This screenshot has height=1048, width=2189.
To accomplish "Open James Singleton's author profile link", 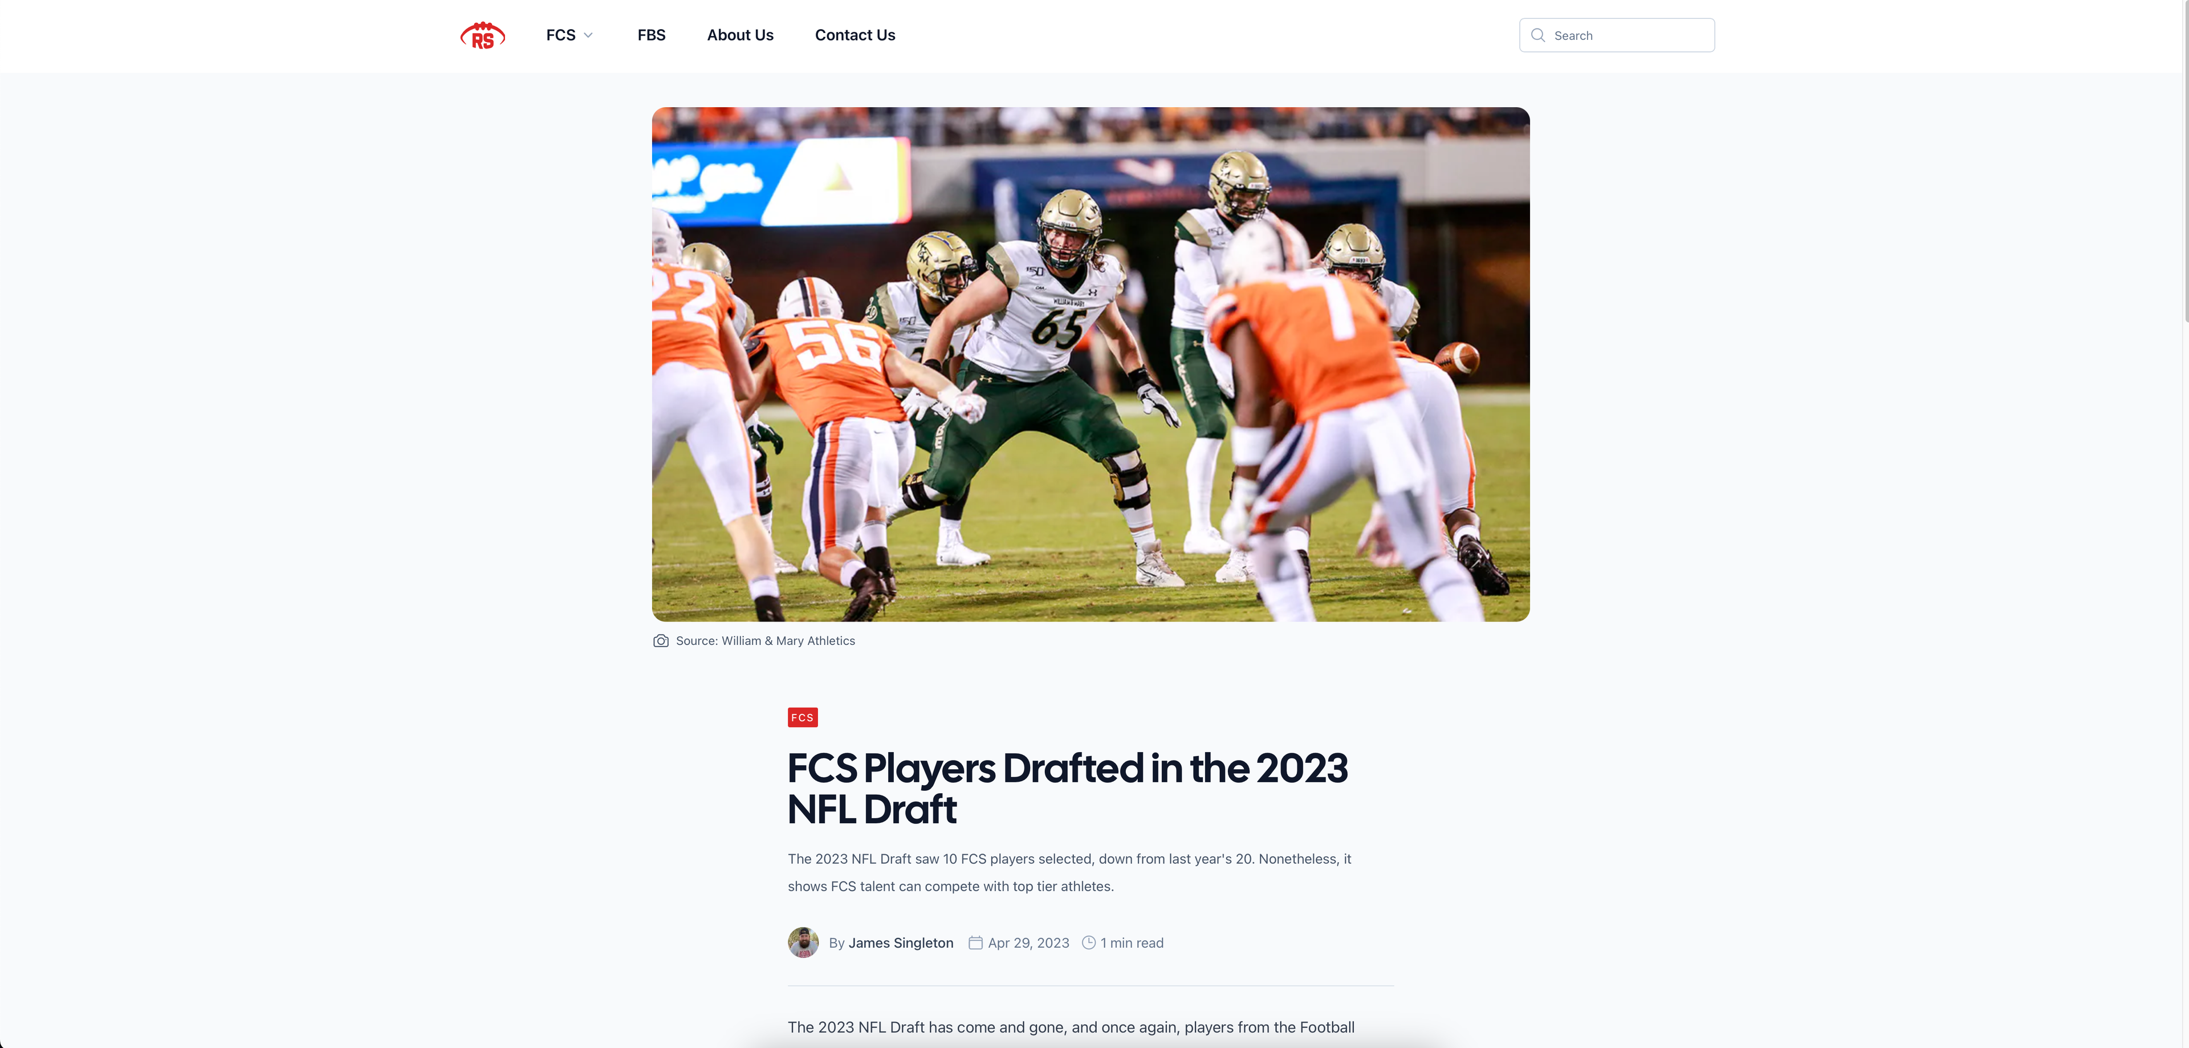I will (900, 943).
